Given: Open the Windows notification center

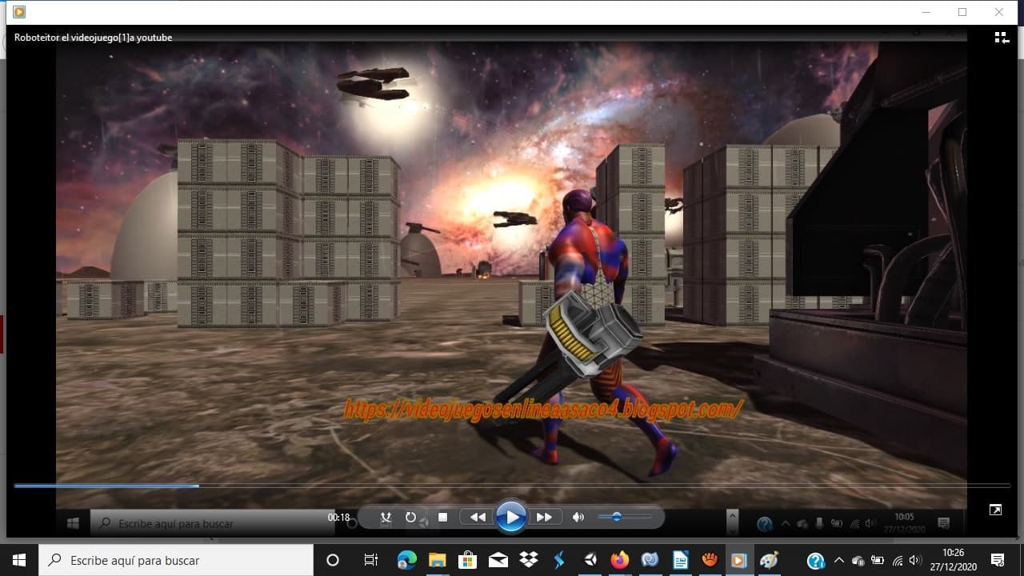Looking at the screenshot, I should (998, 560).
